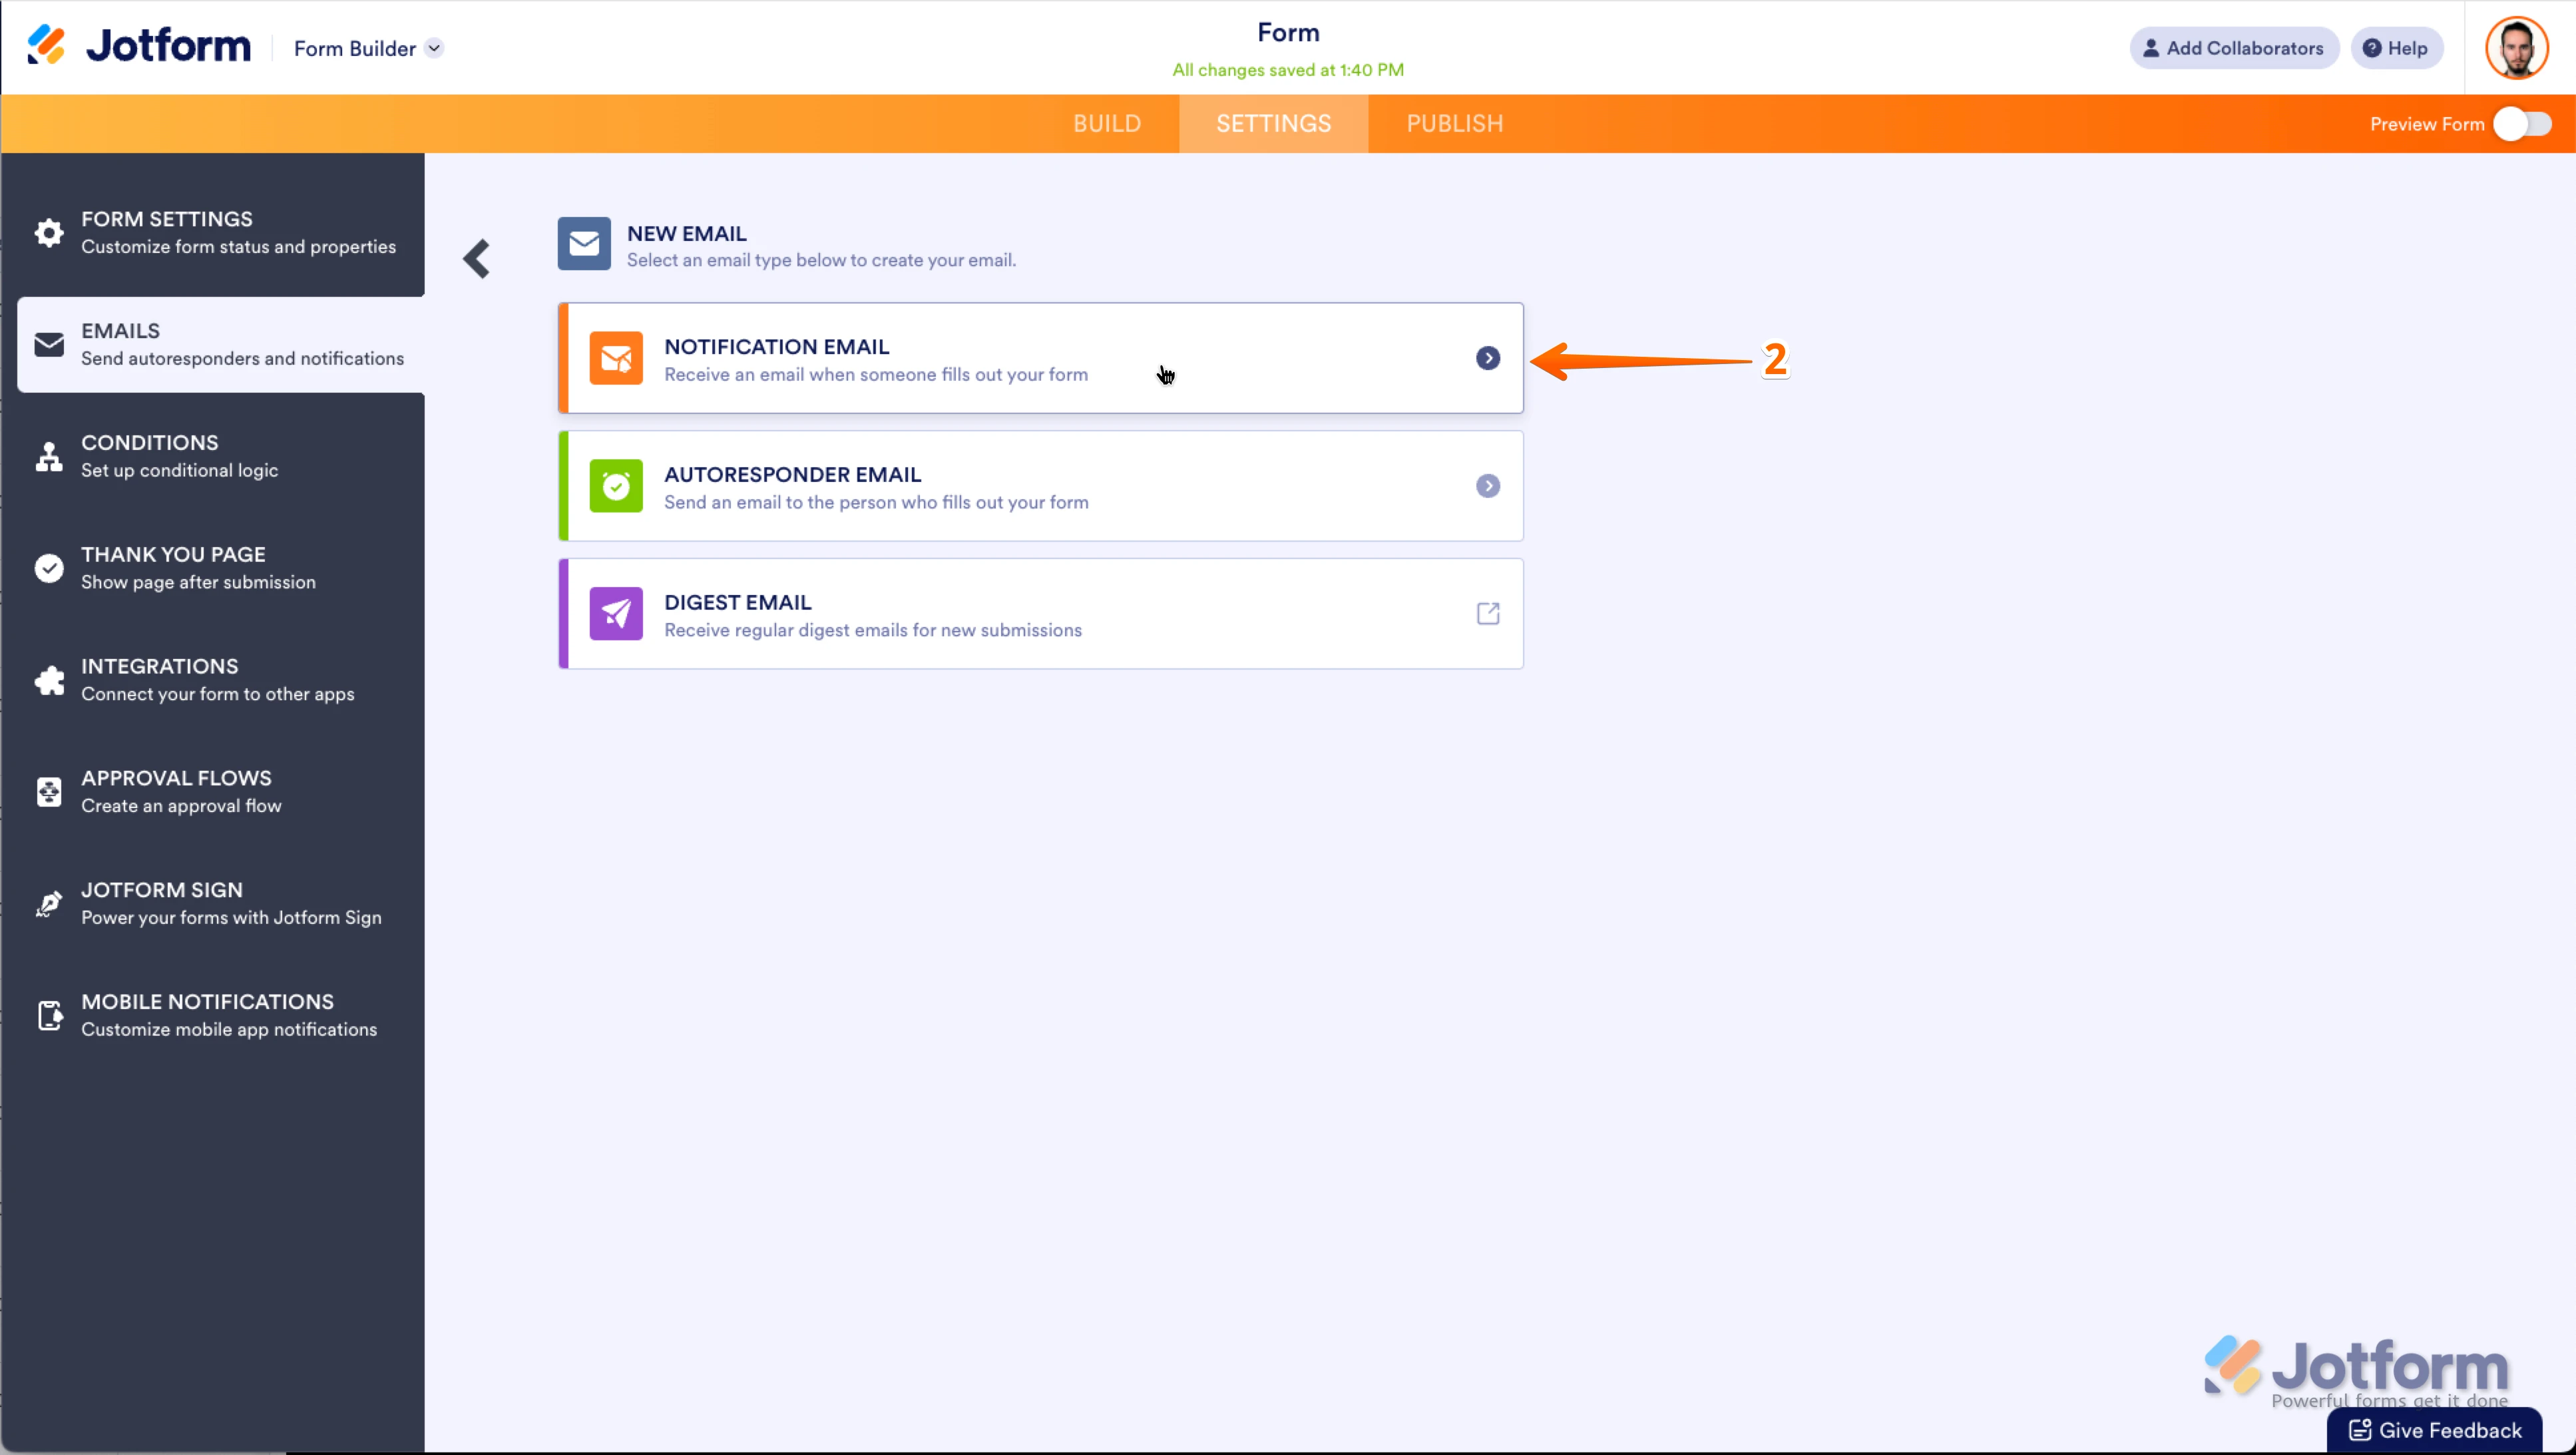Viewport: 2576px width, 1455px height.
Task: Click the orange Notification Email icon
Action: [616, 358]
